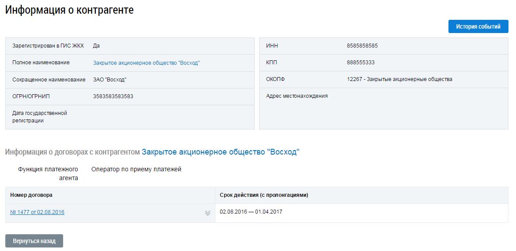The width and height of the screenshot is (516, 251).
Task: Click the Оператор по приему платежей text
Action: point(136,169)
